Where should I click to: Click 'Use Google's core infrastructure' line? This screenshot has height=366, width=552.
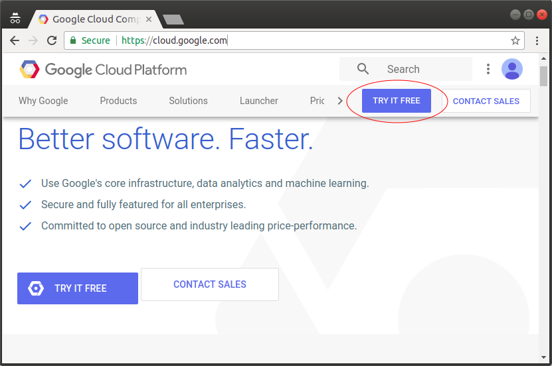[205, 184]
